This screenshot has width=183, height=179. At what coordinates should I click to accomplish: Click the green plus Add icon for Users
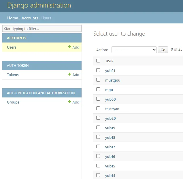(69, 47)
